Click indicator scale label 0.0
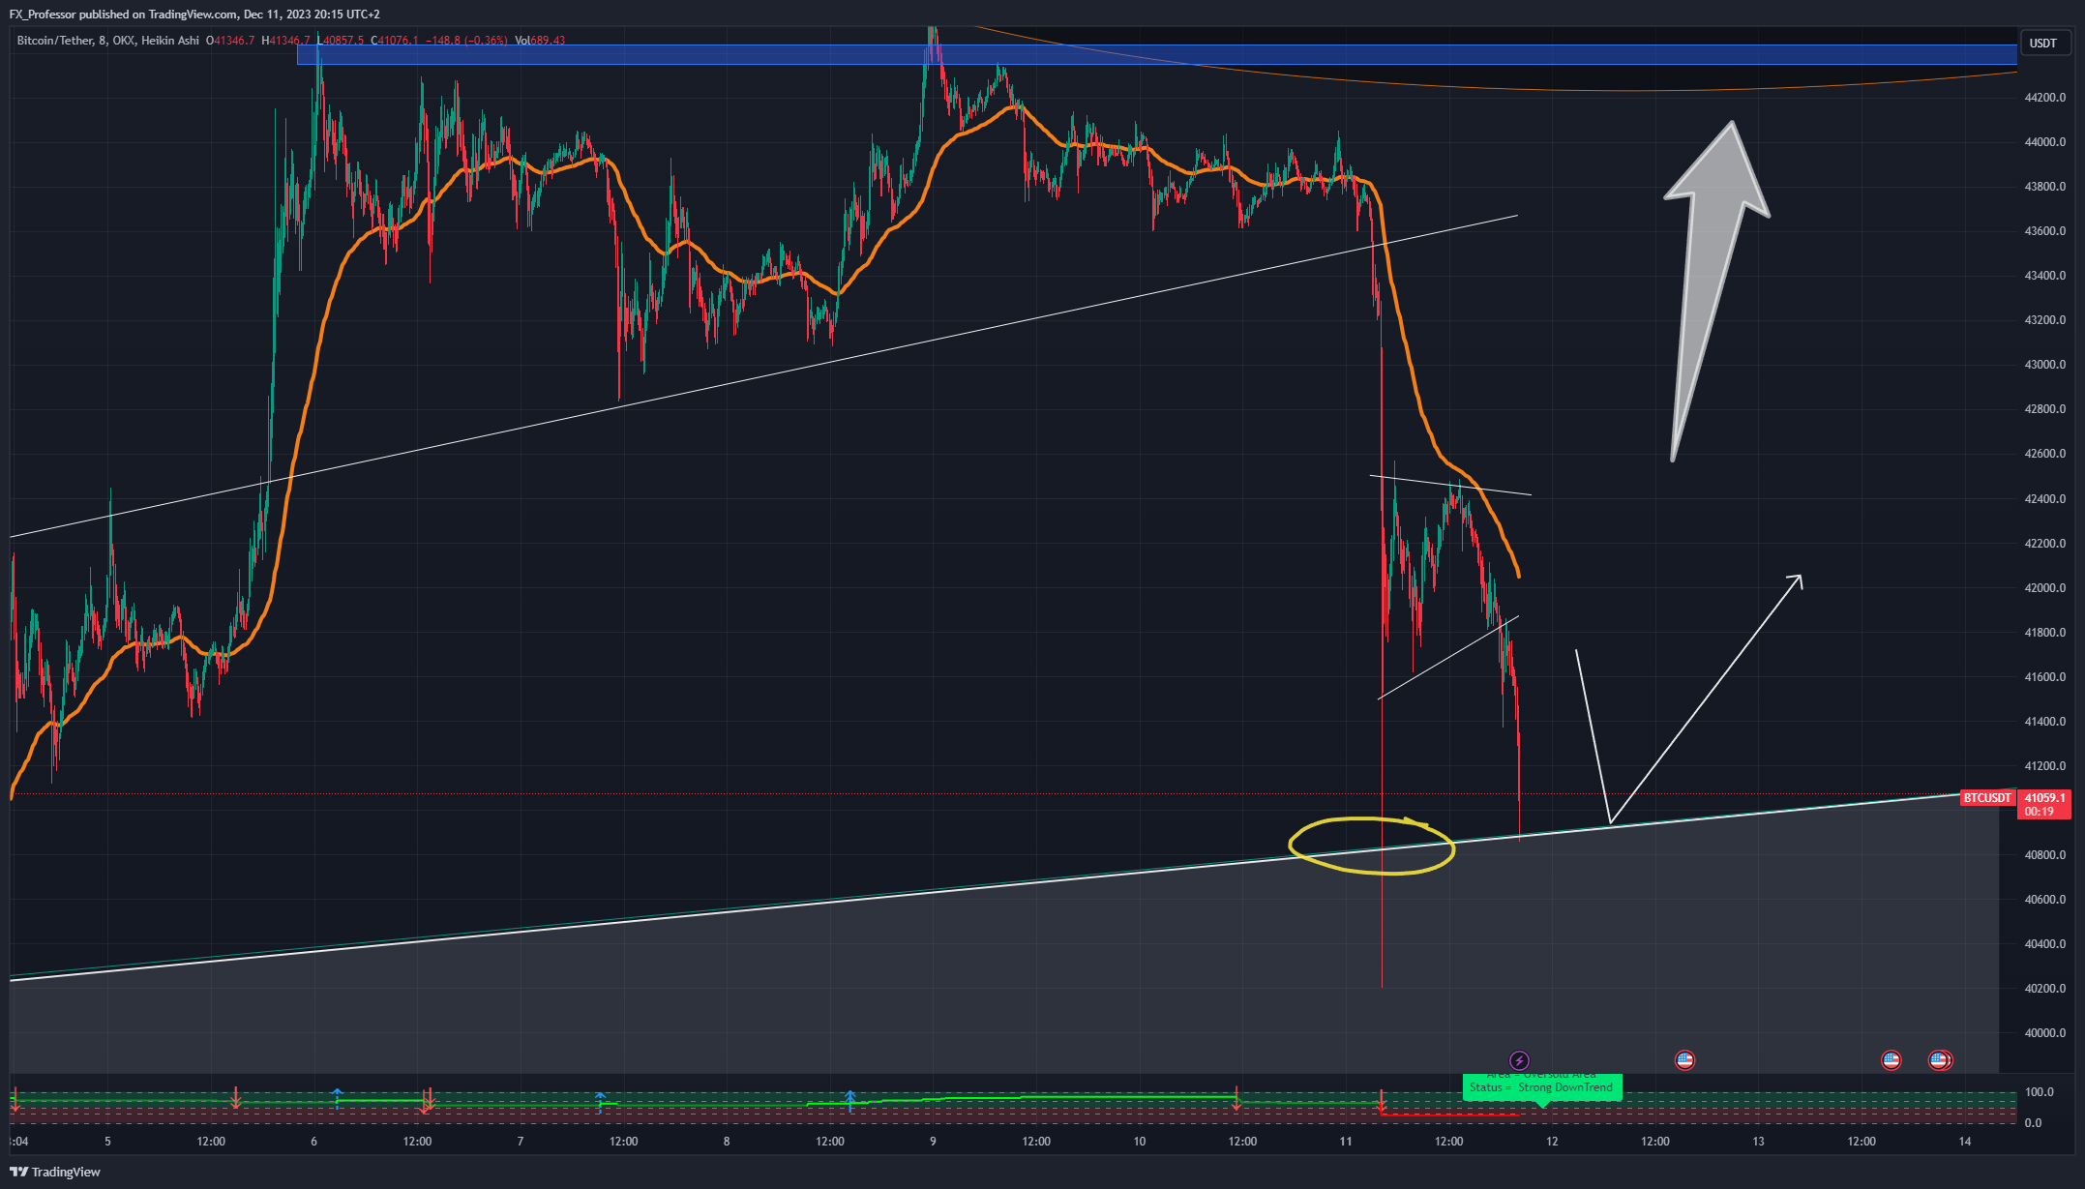2085x1189 pixels. coord(2033,1123)
